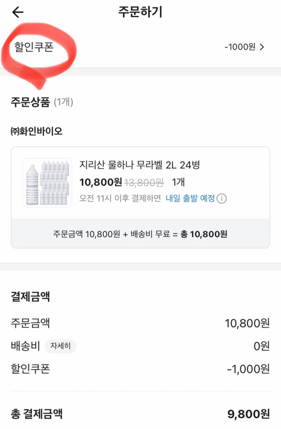Image resolution: width=281 pixels, height=429 pixels.
Task: Click the ㈜화인바이오 seller name
Action: 37,131
